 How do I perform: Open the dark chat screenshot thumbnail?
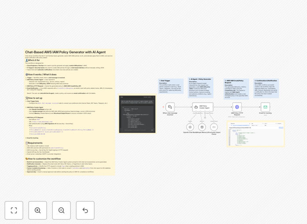click(137, 114)
